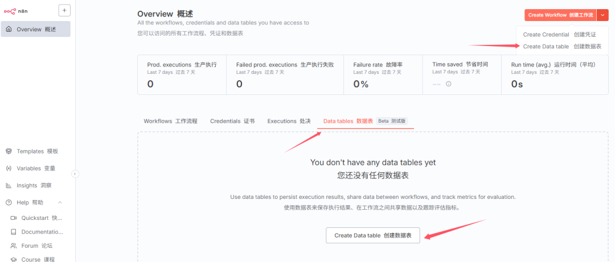The image size is (615, 262).
Task: Open the Course help link
Action: (x=37, y=259)
